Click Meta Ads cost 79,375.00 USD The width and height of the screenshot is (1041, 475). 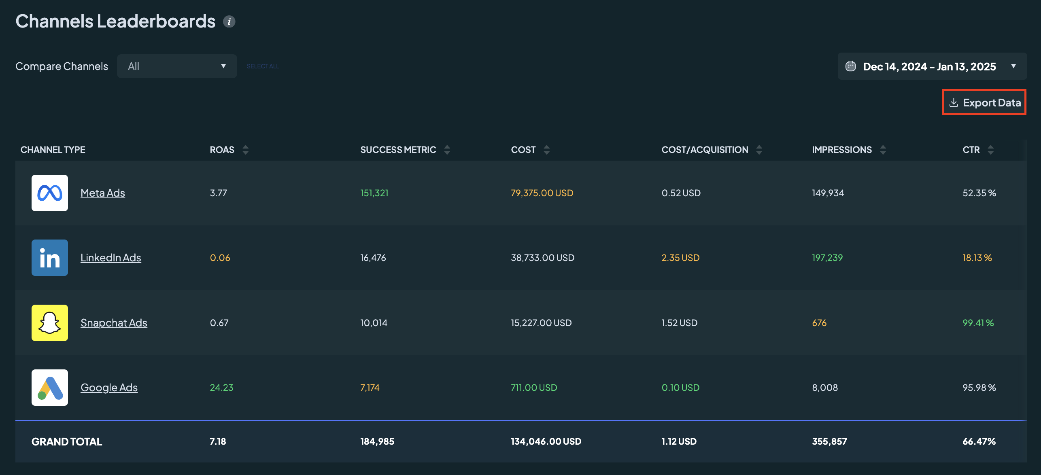tap(542, 193)
